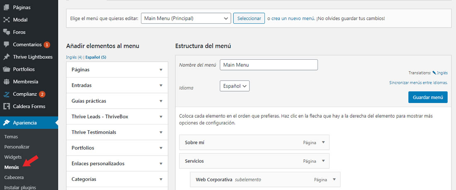Image resolution: width=456 pixels, height=190 pixels.
Task: Click the Thrive Lightboxes pin icon
Action: pos(6,57)
